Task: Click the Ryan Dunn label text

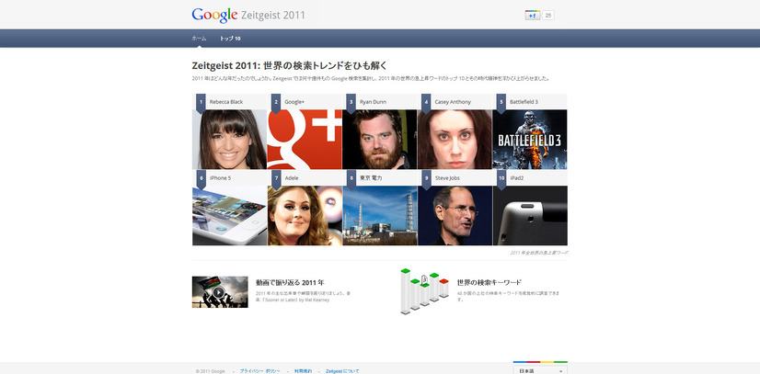Action: point(374,102)
